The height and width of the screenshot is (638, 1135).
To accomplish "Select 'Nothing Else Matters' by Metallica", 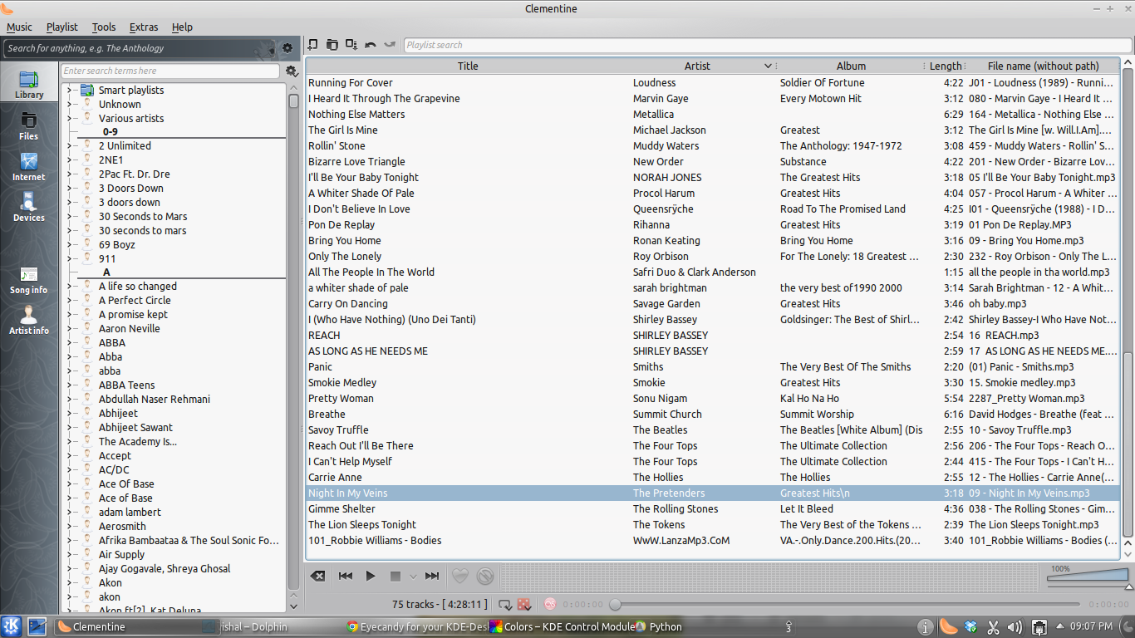I will 714,114.
